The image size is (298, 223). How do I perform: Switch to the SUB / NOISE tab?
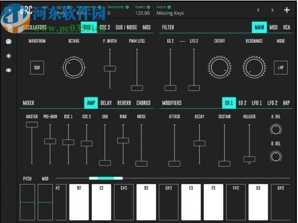(x=126, y=27)
